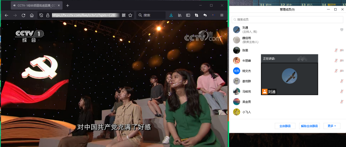346x147 pixels.
Task: Open the library bookshelf icon
Action: [x=180, y=15]
